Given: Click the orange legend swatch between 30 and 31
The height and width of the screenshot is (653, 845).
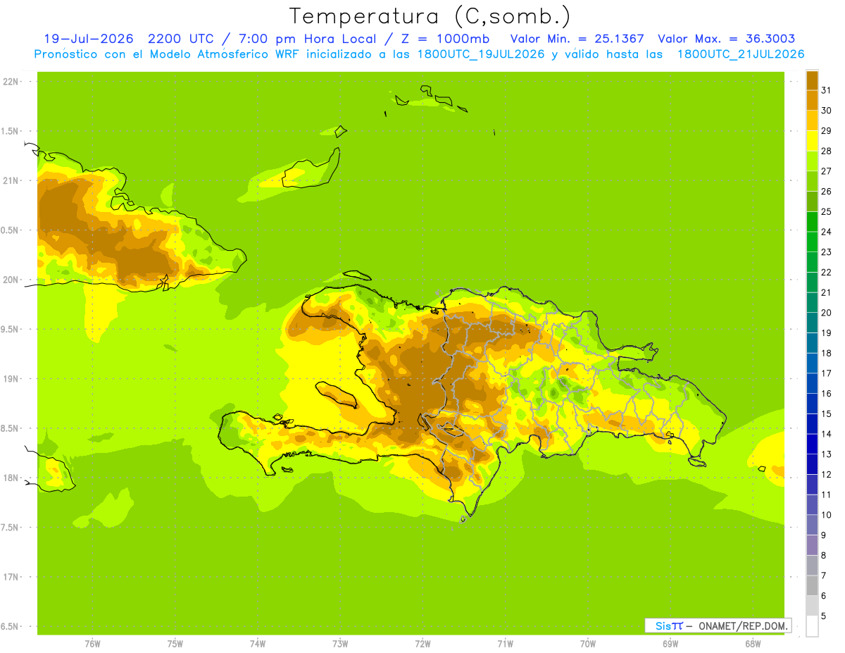Looking at the screenshot, I should click(x=812, y=100).
